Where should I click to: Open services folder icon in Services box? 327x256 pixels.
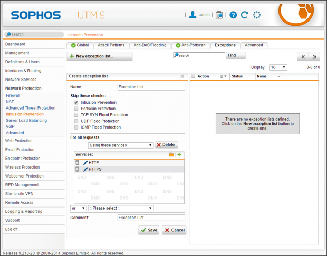click(x=171, y=154)
